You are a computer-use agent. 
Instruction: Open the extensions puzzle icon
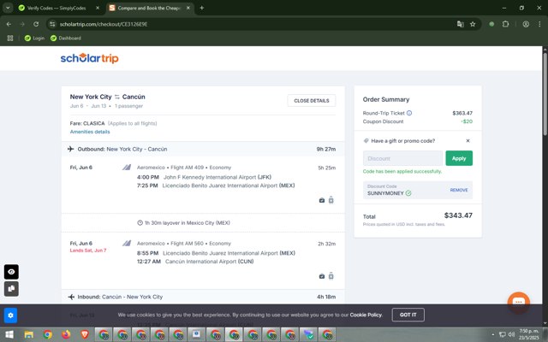[x=505, y=24]
